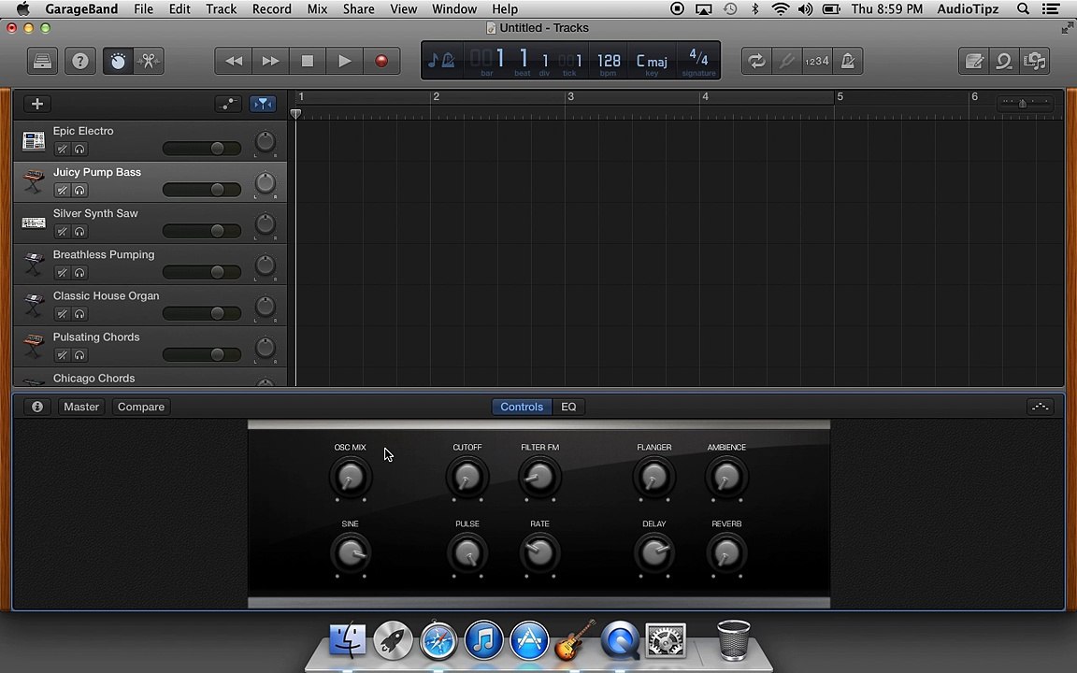Change the 128 bpm tempo value

(609, 61)
